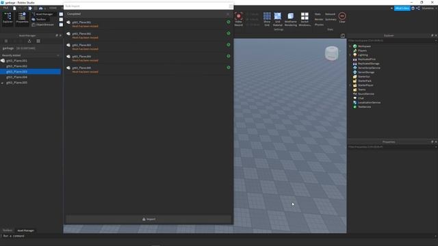Click the viewport view selector cylinder

[x=331, y=53]
